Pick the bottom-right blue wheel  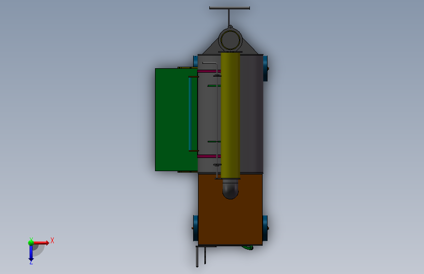click(x=265, y=228)
